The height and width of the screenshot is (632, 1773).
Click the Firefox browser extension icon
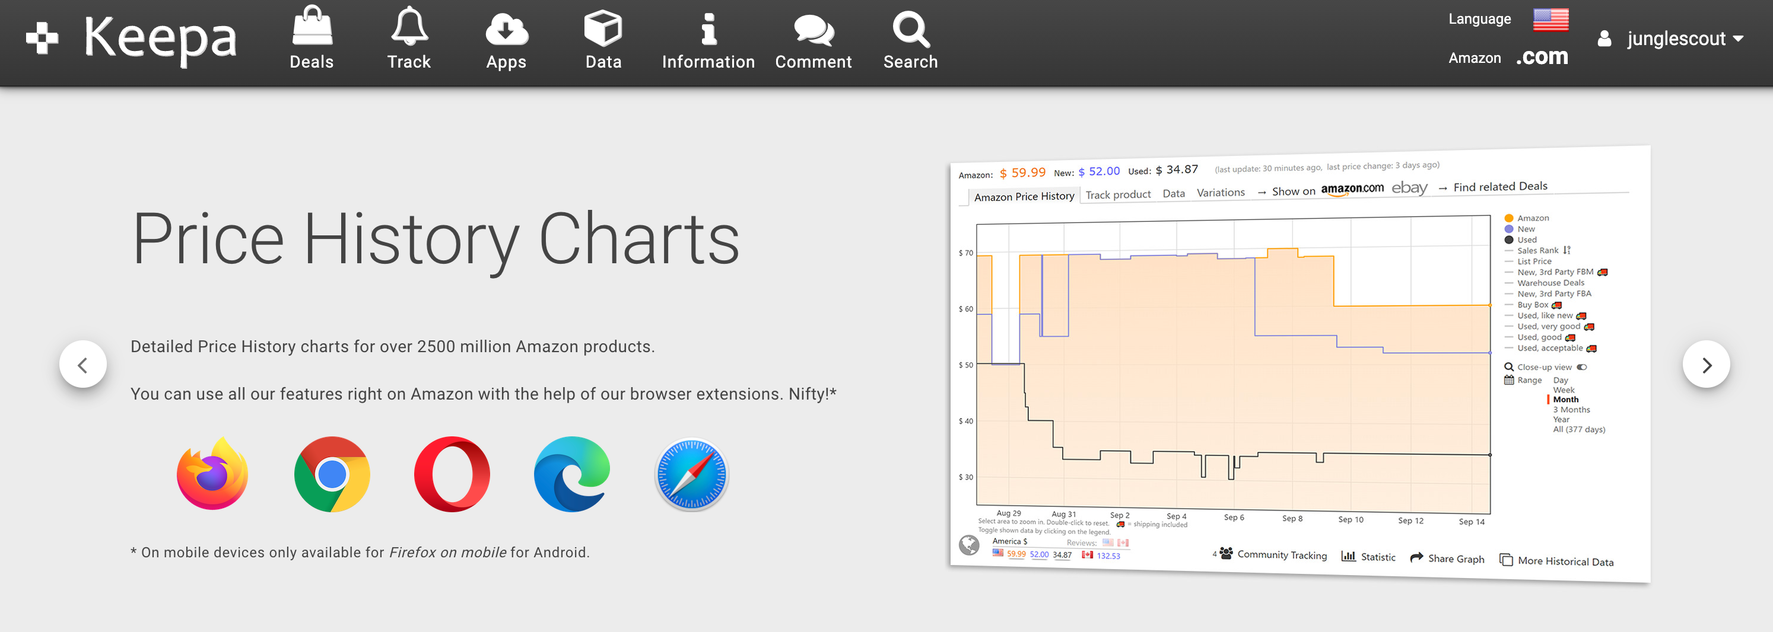pyautogui.click(x=212, y=474)
